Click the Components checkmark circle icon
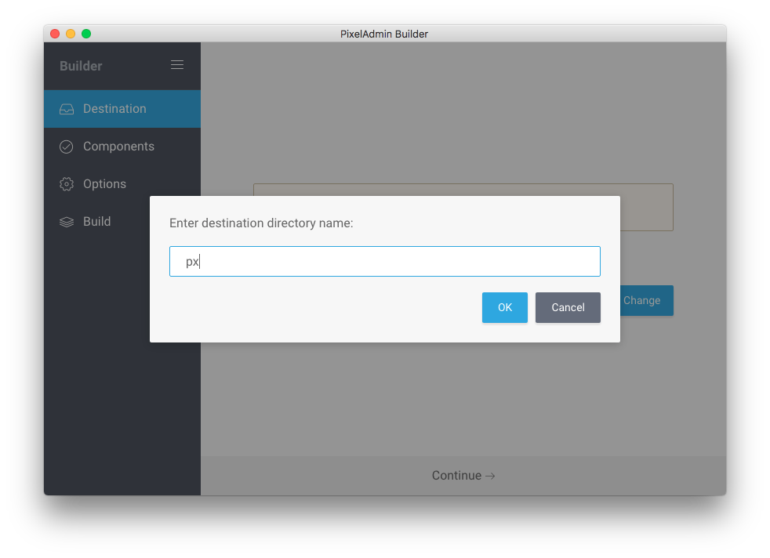Viewport: 770px width, 558px height. coord(67,147)
